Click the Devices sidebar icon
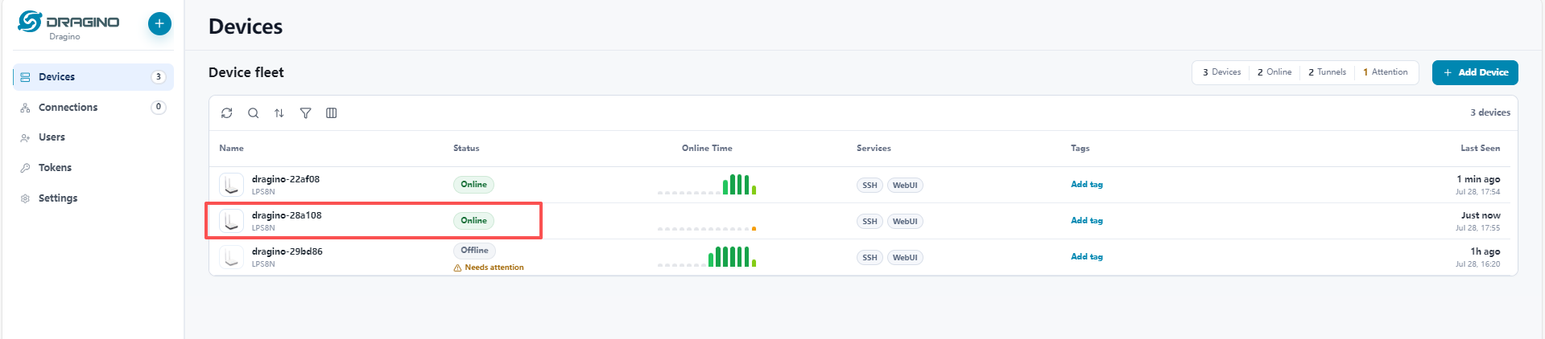This screenshot has width=1545, height=339. [x=25, y=77]
